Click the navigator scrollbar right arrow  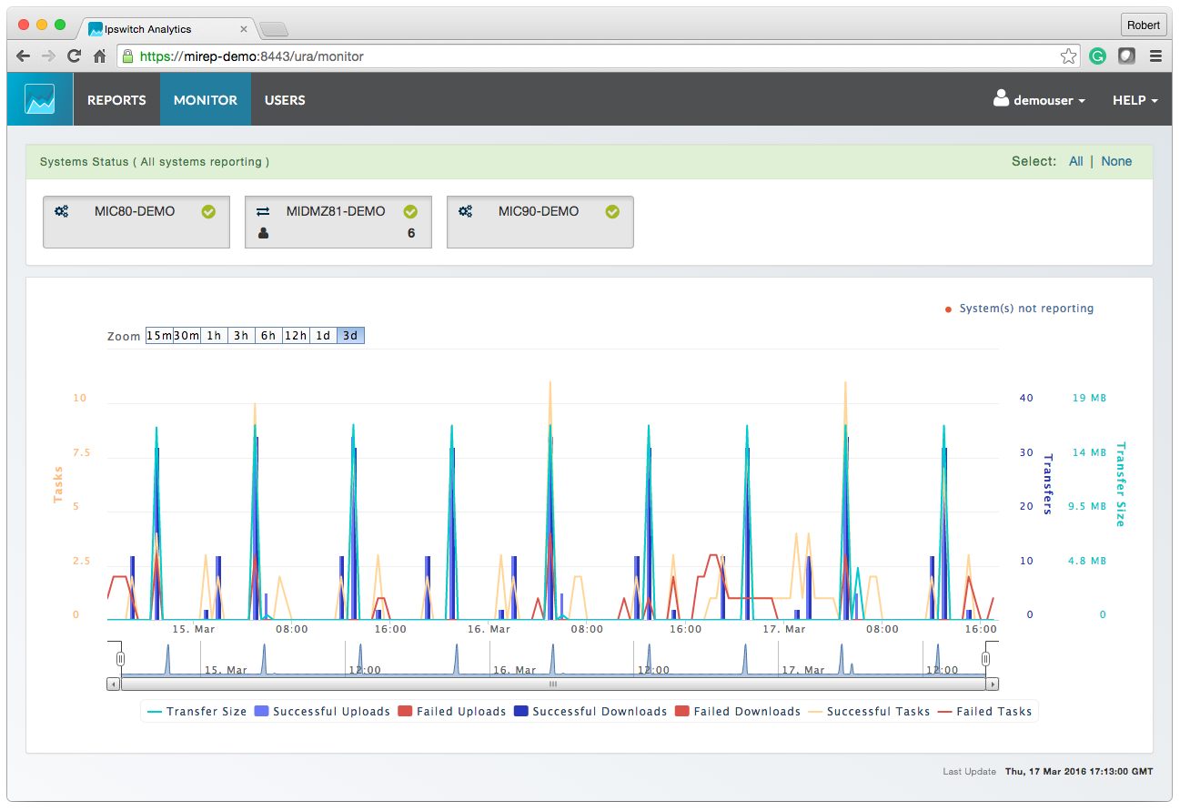pyautogui.click(x=992, y=684)
